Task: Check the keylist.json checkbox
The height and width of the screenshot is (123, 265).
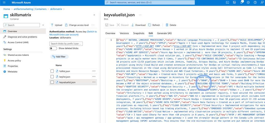Action: [52, 77]
